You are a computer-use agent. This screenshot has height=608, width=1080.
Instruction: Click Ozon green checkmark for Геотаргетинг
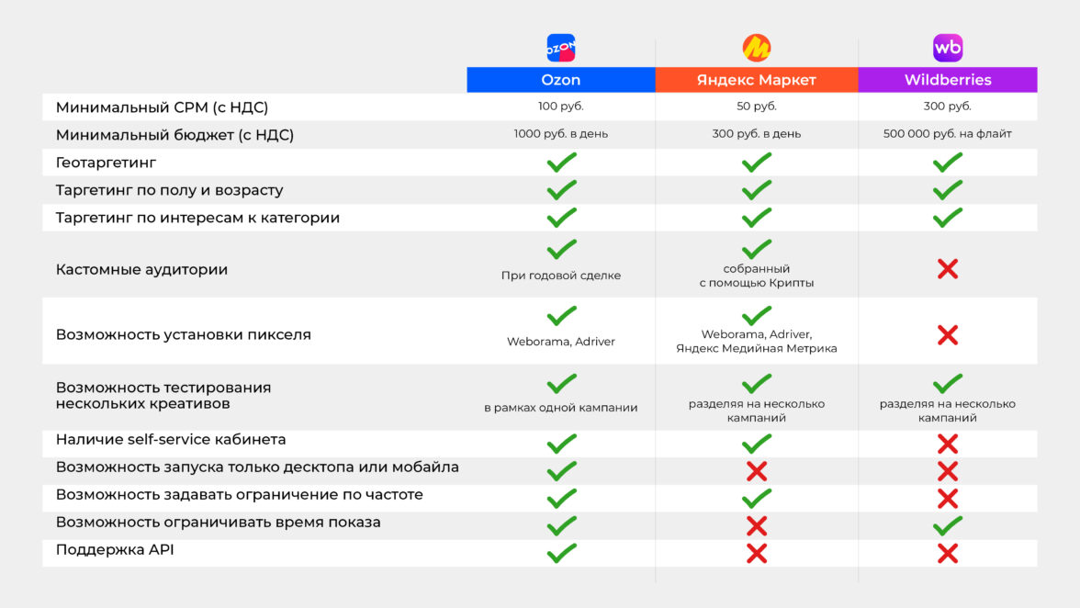[561, 163]
